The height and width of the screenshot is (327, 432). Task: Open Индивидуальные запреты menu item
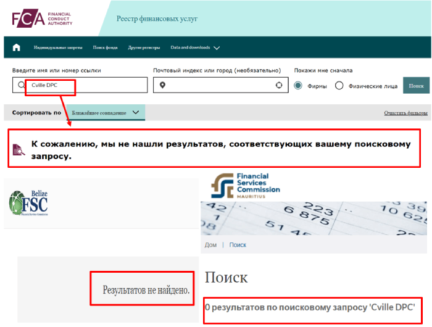coord(58,48)
